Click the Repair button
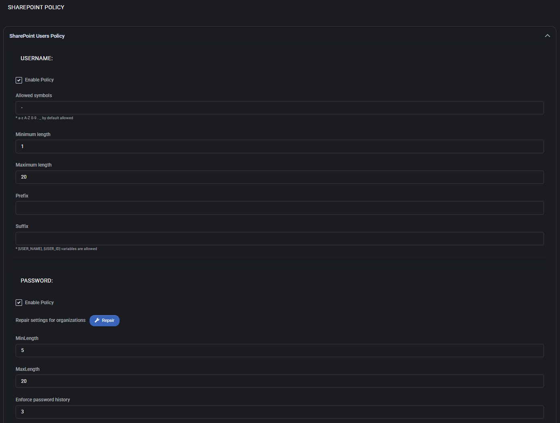Image resolution: width=560 pixels, height=423 pixels. pos(104,321)
